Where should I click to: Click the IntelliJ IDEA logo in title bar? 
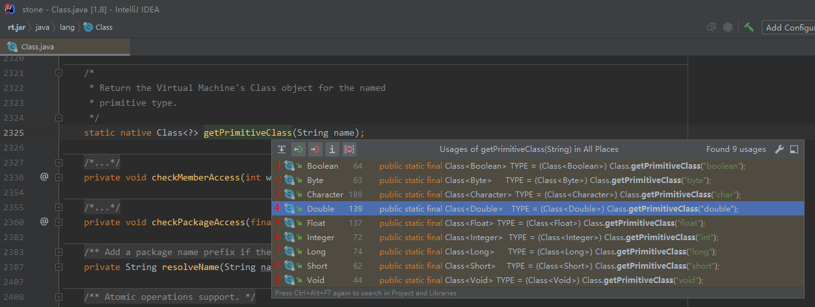pos(10,9)
